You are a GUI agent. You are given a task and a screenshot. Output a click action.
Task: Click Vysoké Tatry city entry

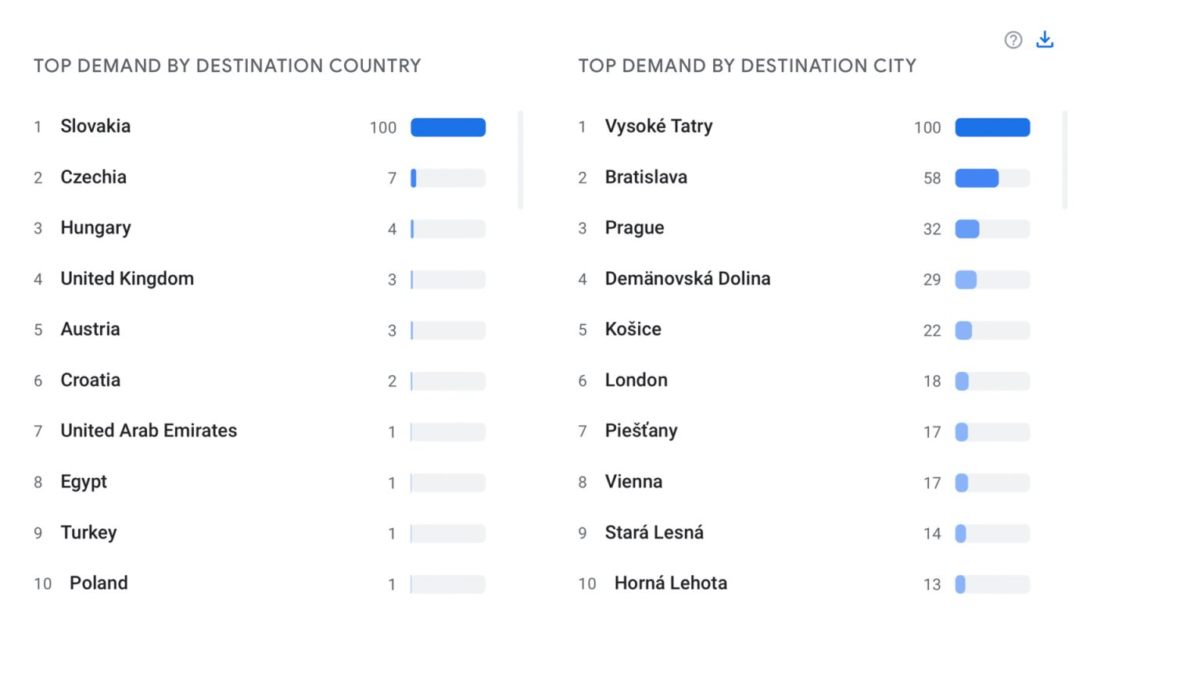pos(659,127)
